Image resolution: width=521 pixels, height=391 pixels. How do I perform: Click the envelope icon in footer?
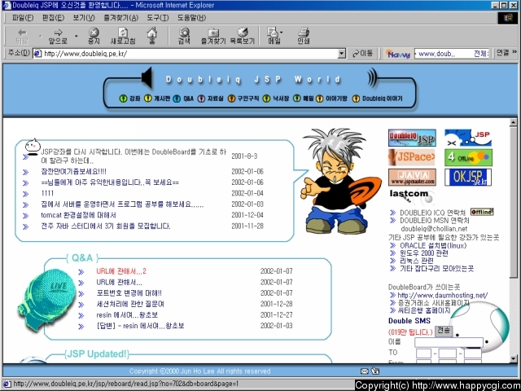click(x=365, y=371)
